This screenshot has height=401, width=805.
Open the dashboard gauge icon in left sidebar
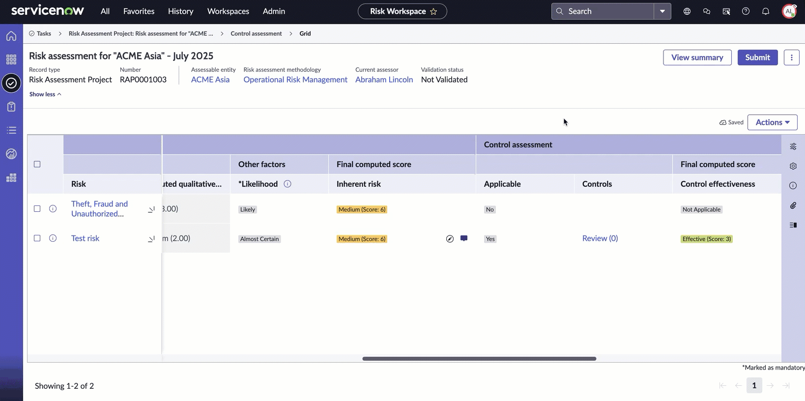[11, 154]
